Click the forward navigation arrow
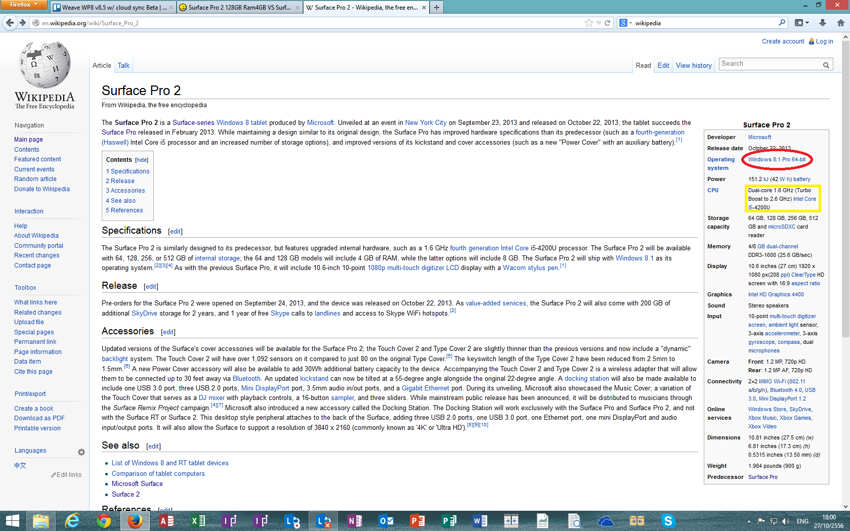The height and width of the screenshot is (531, 850). (23, 23)
